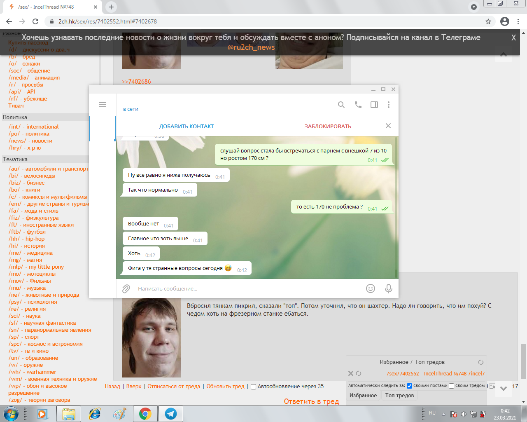Screen dimensions: 527x422
Task: Open the /news/ - новости board
Action: coord(30,141)
